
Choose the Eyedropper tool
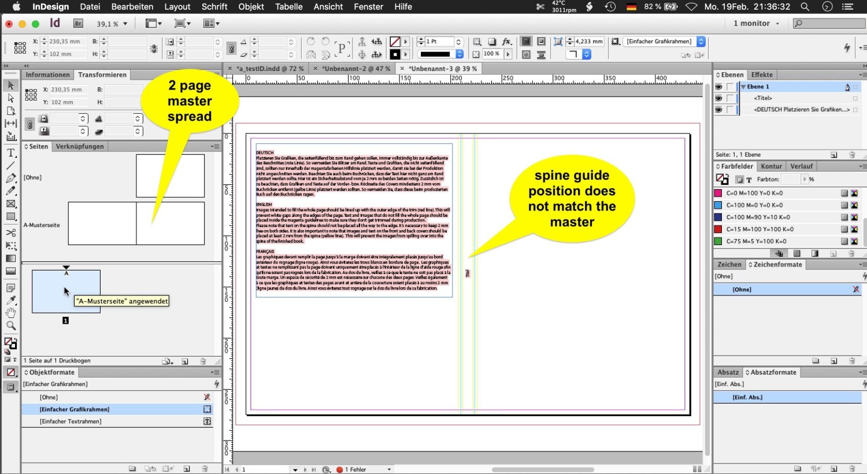(x=11, y=300)
